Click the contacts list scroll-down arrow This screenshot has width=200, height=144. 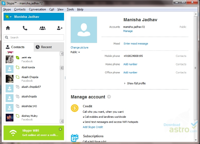[x=62, y=121]
